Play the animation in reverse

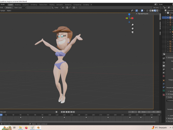pyautogui.click(x=67, y=112)
